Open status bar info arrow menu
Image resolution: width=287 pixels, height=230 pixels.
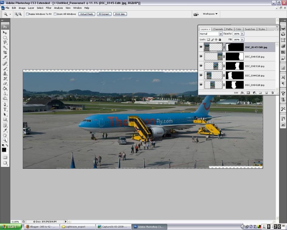point(66,222)
